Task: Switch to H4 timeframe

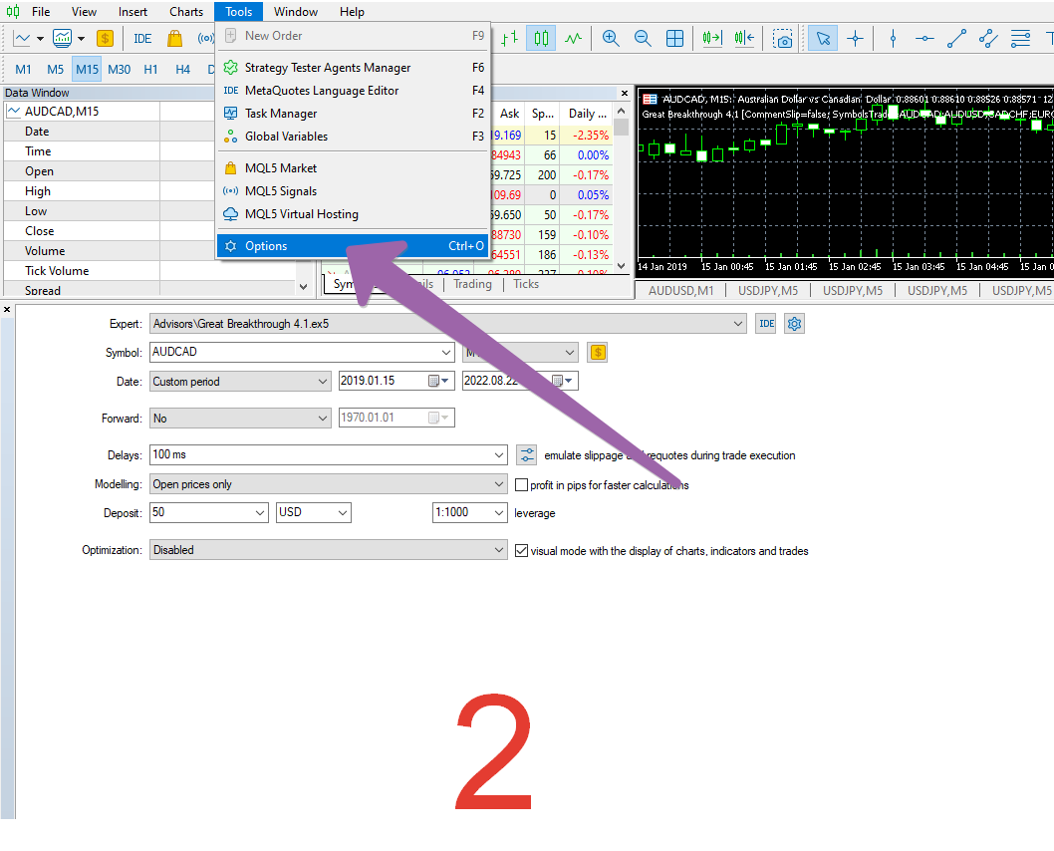Action: (x=183, y=69)
